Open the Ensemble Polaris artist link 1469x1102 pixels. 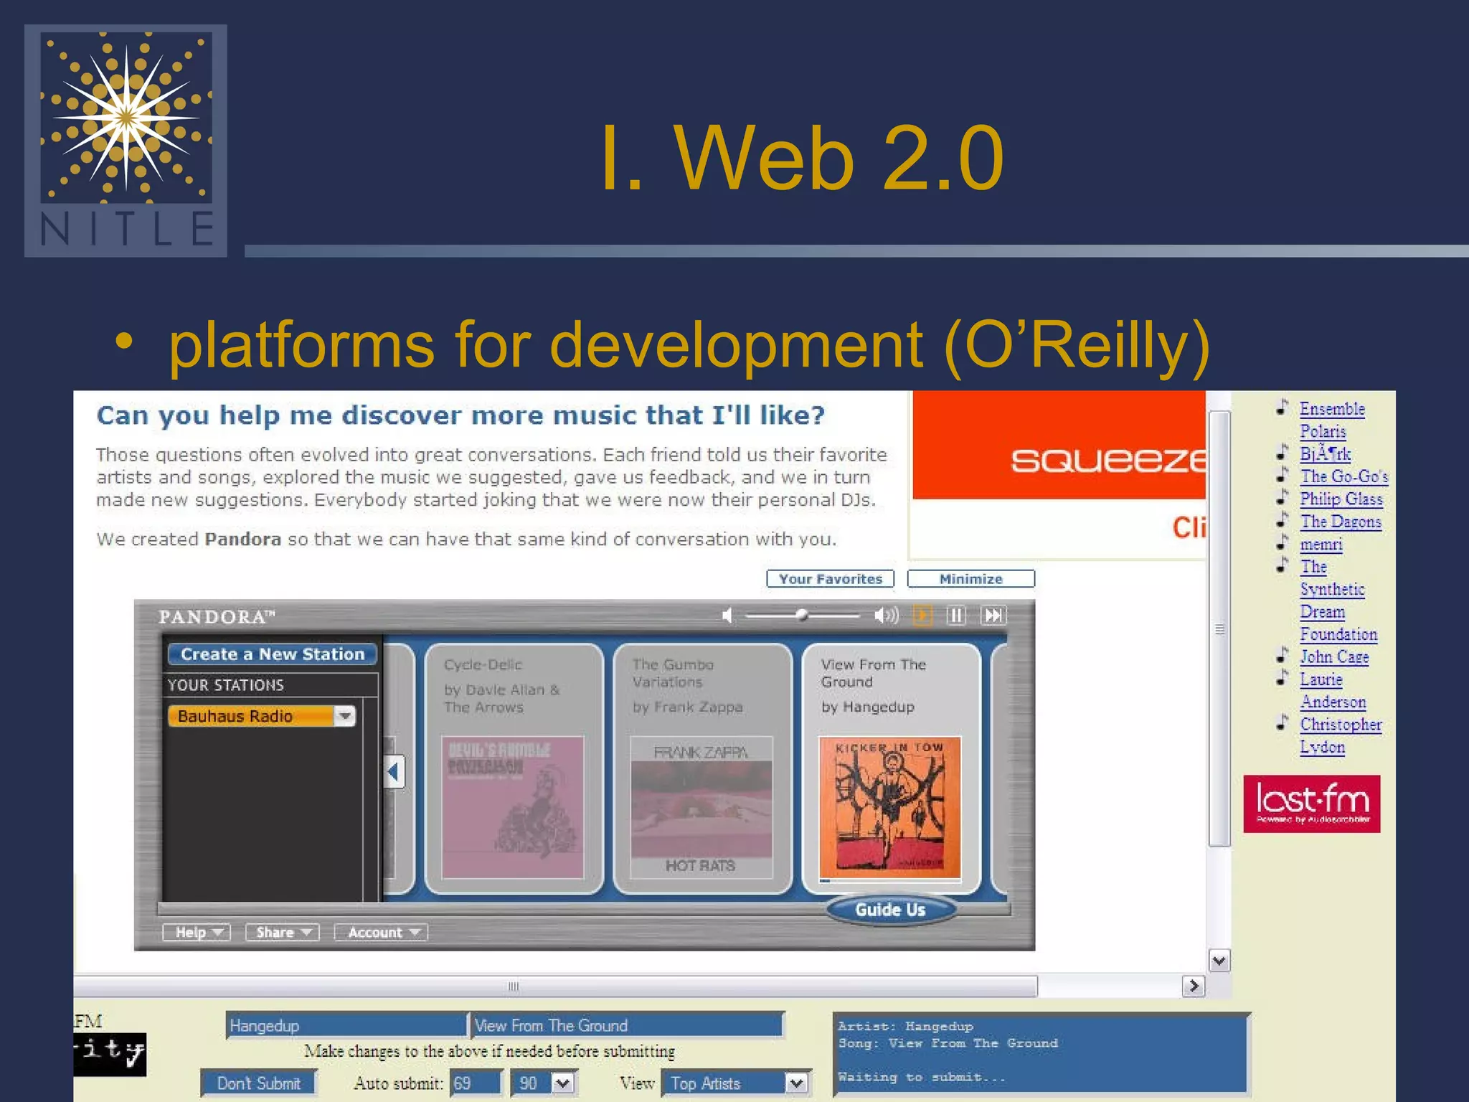(1332, 420)
